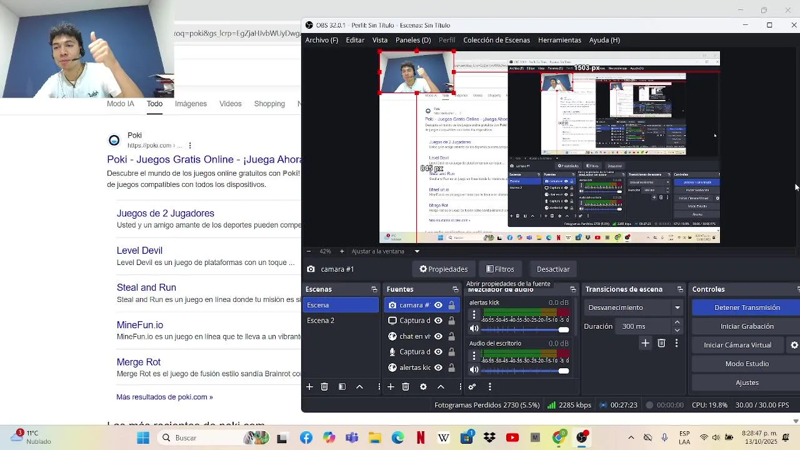800x450 pixels.
Task: Open scene filters icon in Escenas panel
Action: [342, 387]
